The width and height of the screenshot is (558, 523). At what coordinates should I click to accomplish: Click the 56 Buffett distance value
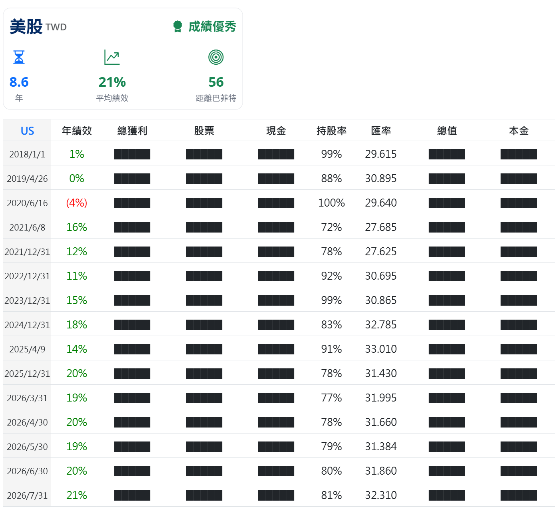[216, 82]
